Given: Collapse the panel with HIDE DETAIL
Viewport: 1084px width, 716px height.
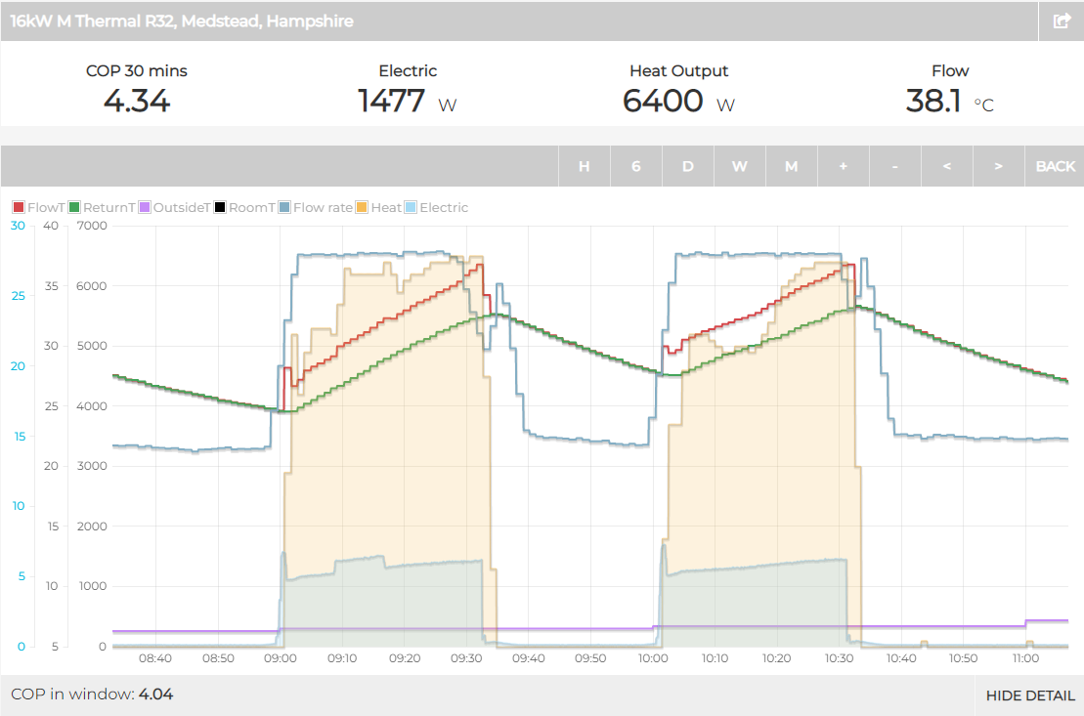Looking at the screenshot, I should [1030, 695].
